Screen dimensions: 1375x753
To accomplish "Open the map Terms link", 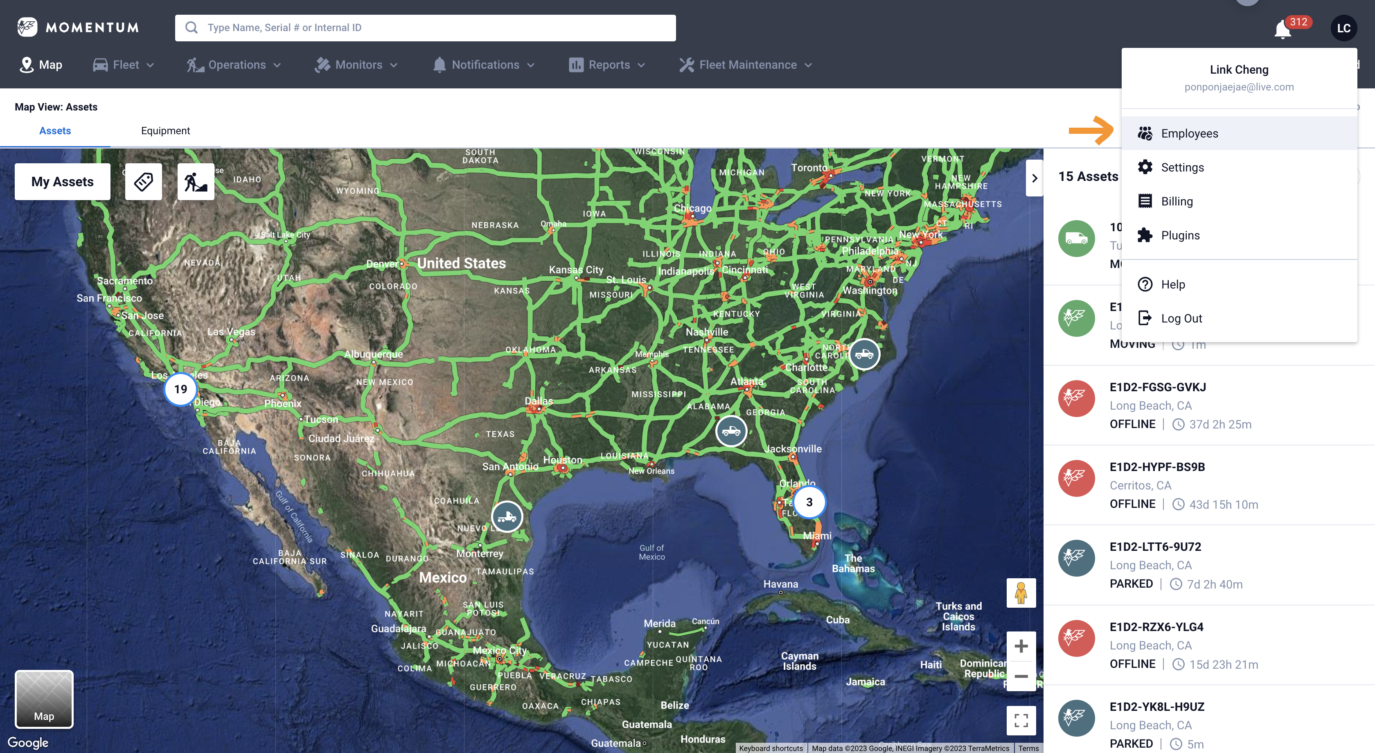I will pos(1028,748).
